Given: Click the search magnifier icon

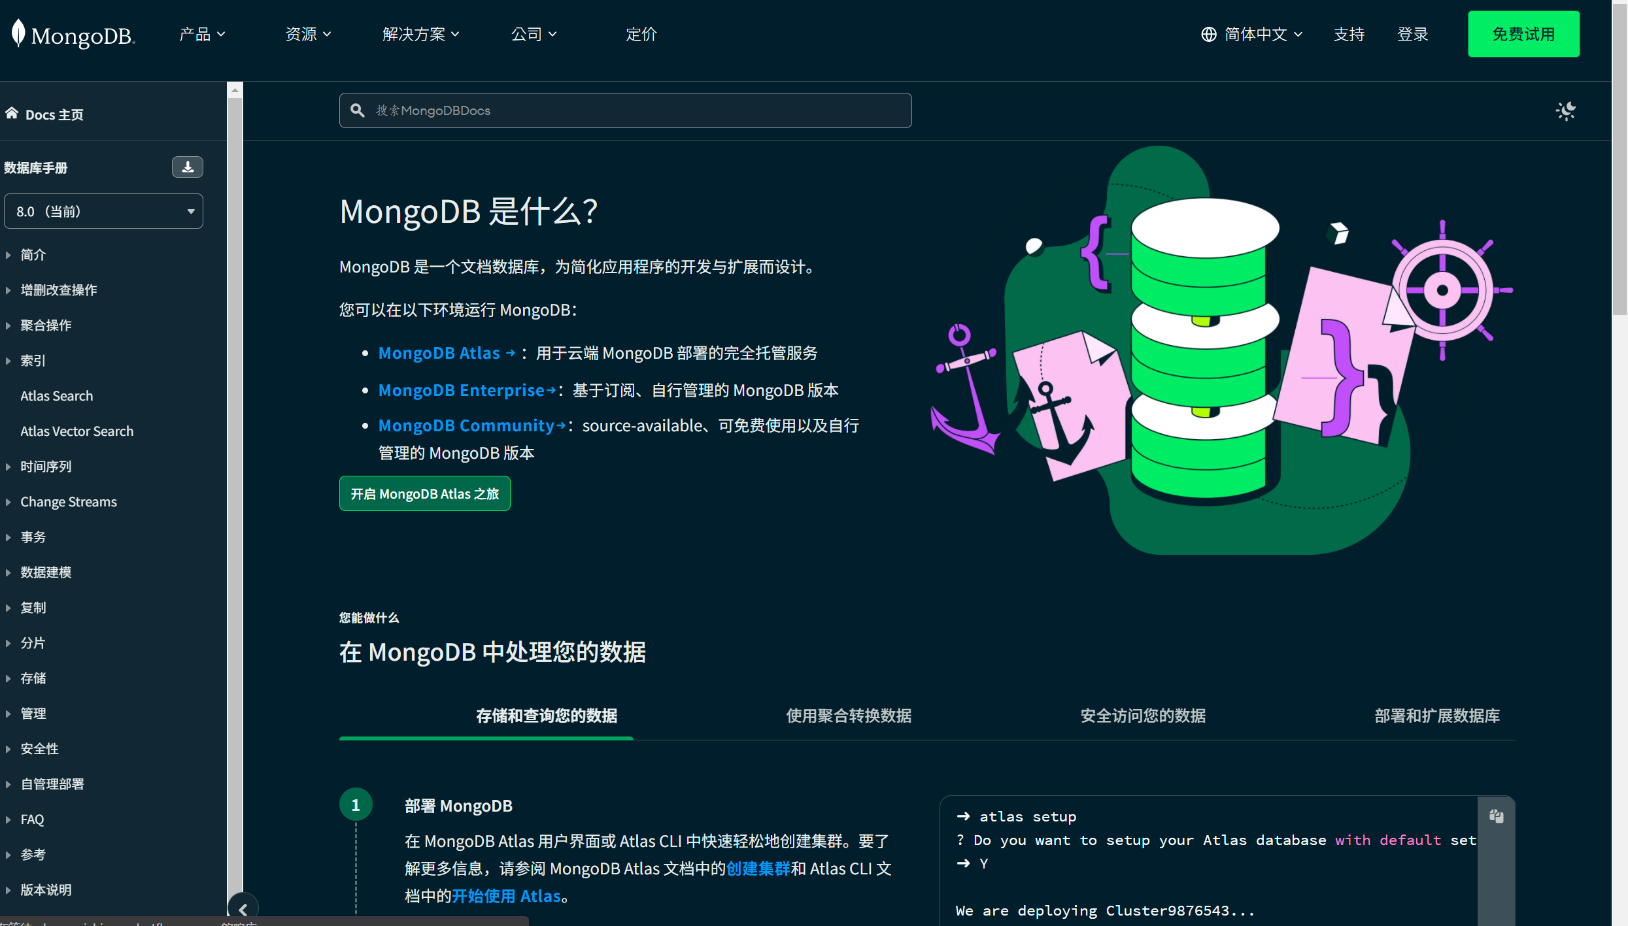Looking at the screenshot, I should click(358, 110).
